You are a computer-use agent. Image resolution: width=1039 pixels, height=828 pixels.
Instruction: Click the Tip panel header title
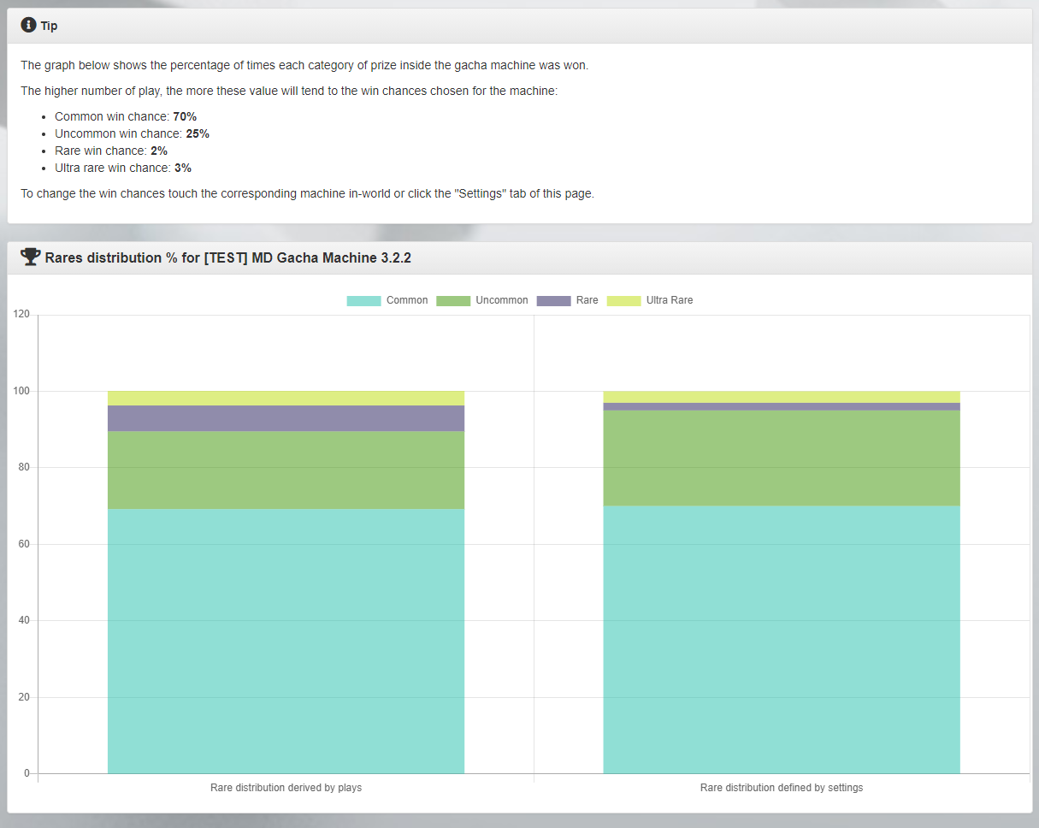[x=50, y=26]
